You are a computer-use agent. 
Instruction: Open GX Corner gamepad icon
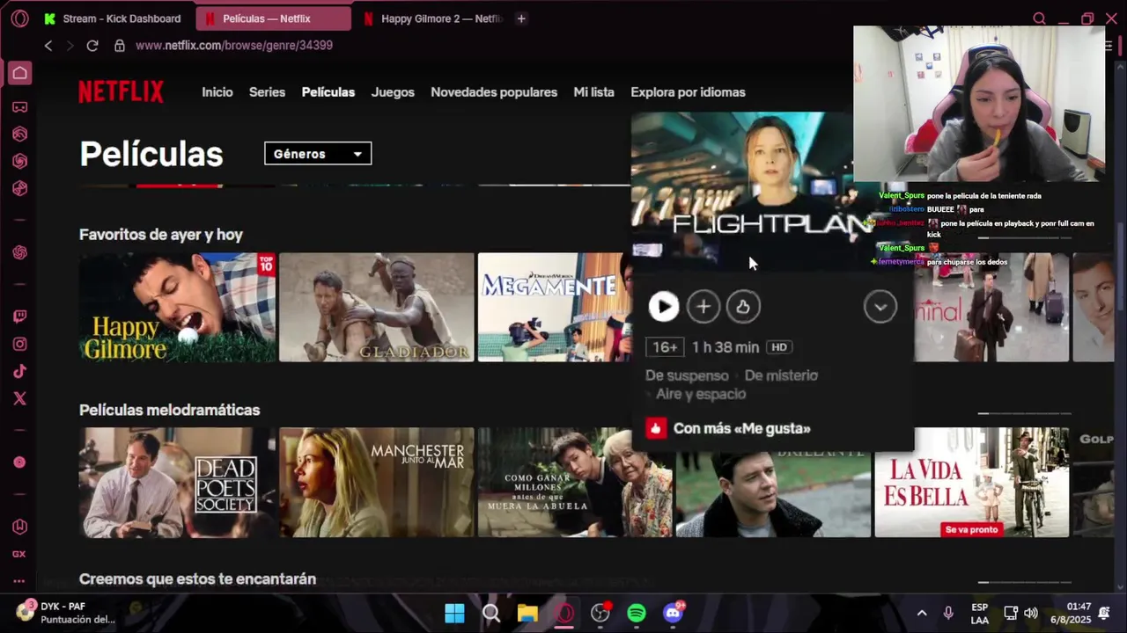coord(19,106)
